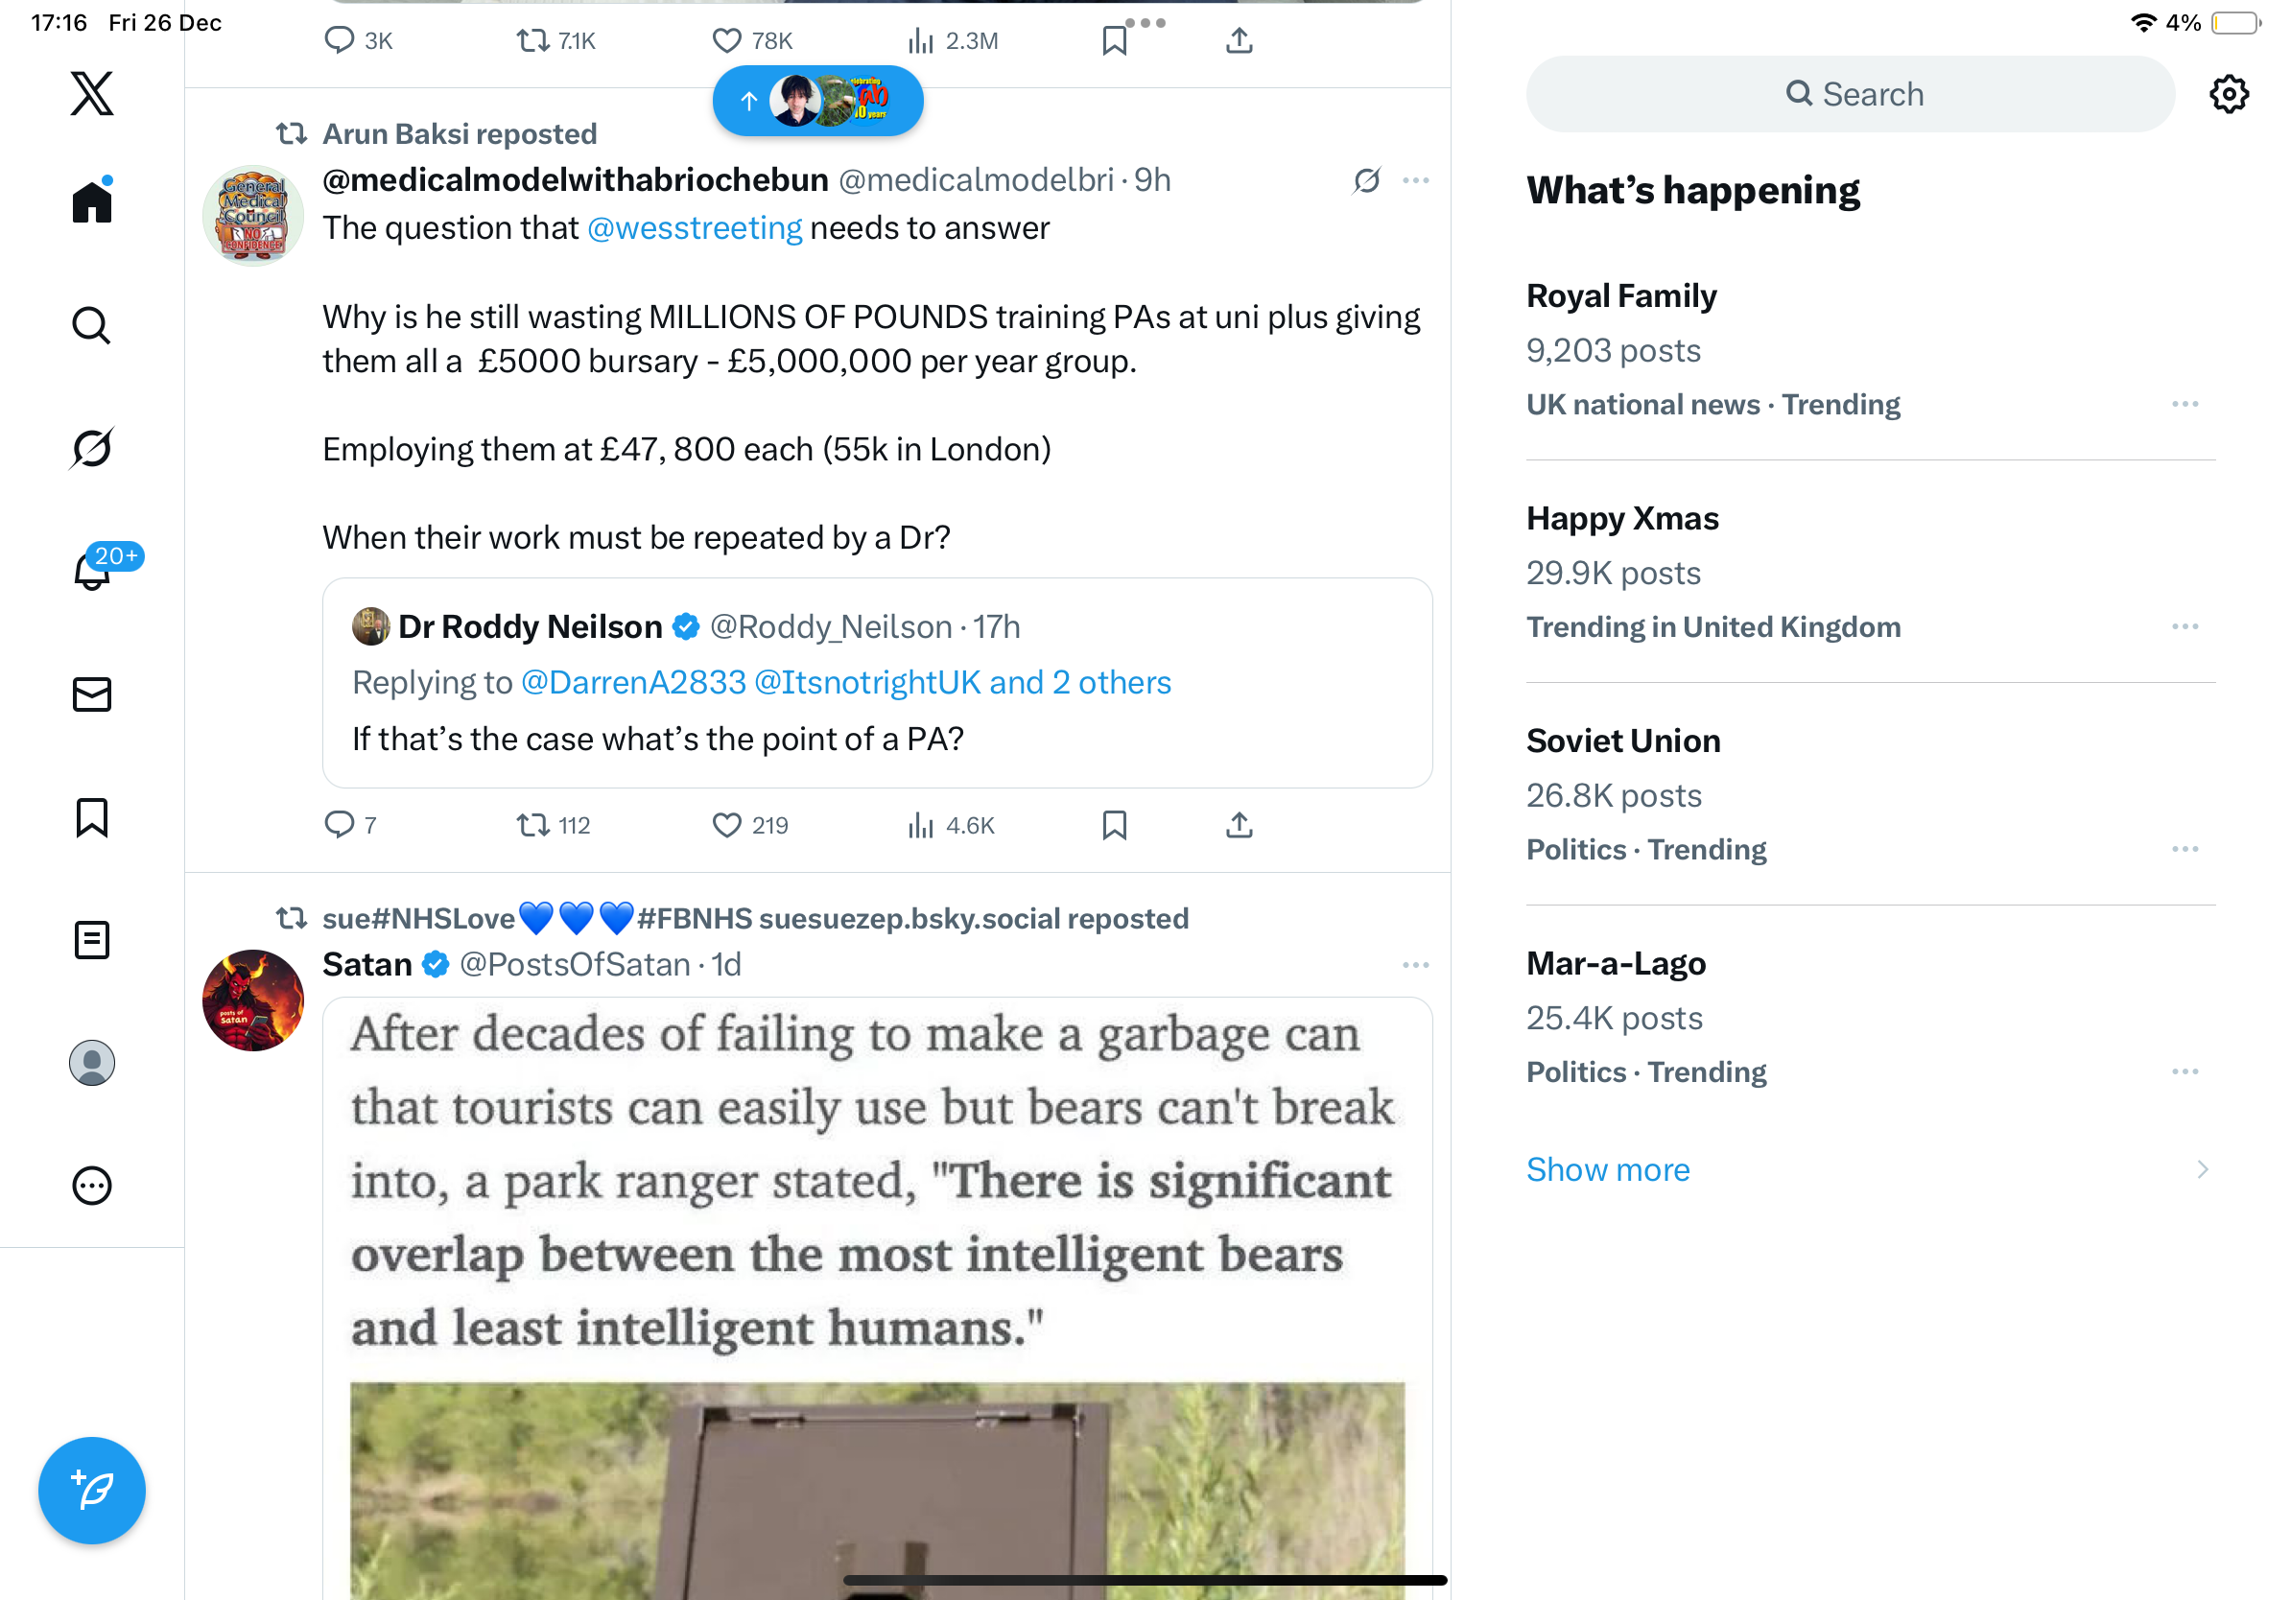Open search settings gear icon

(x=2228, y=94)
